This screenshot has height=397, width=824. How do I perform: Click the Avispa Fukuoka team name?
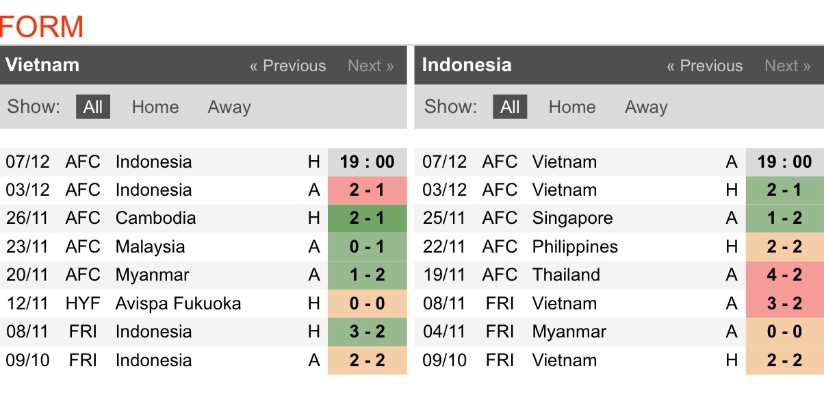click(x=178, y=303)
